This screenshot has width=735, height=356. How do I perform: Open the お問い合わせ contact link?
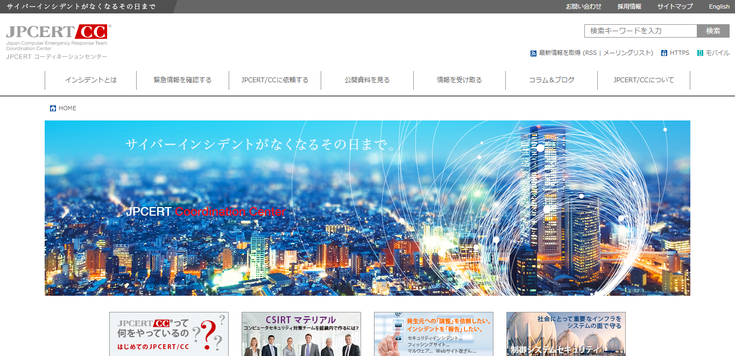(x=584, y=6)
